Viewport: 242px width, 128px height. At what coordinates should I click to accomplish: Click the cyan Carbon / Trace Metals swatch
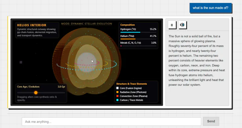coord(117,100)
